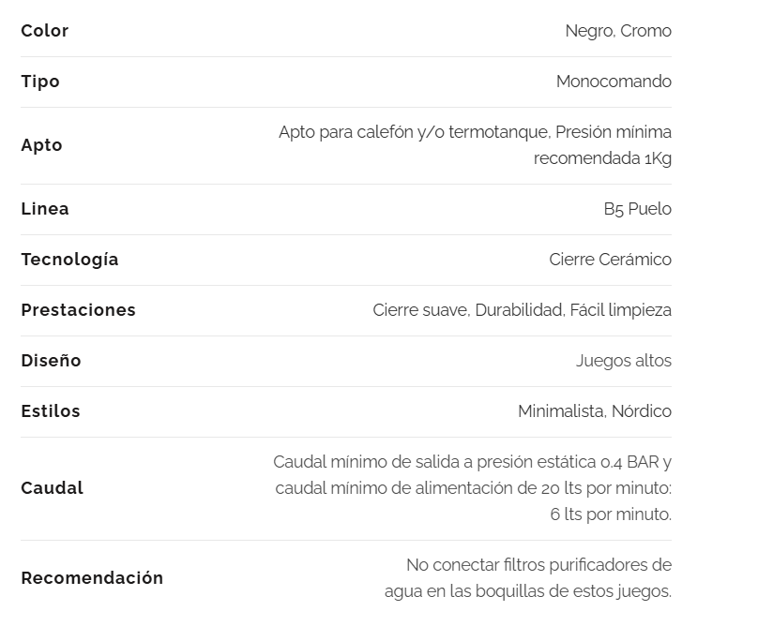Click the Tecnología row label
Image resolution: width=758 pixels, height=626 pixels.
[69, 260]
